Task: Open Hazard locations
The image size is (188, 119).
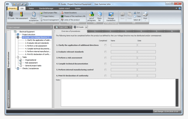Action: (69, 13)
